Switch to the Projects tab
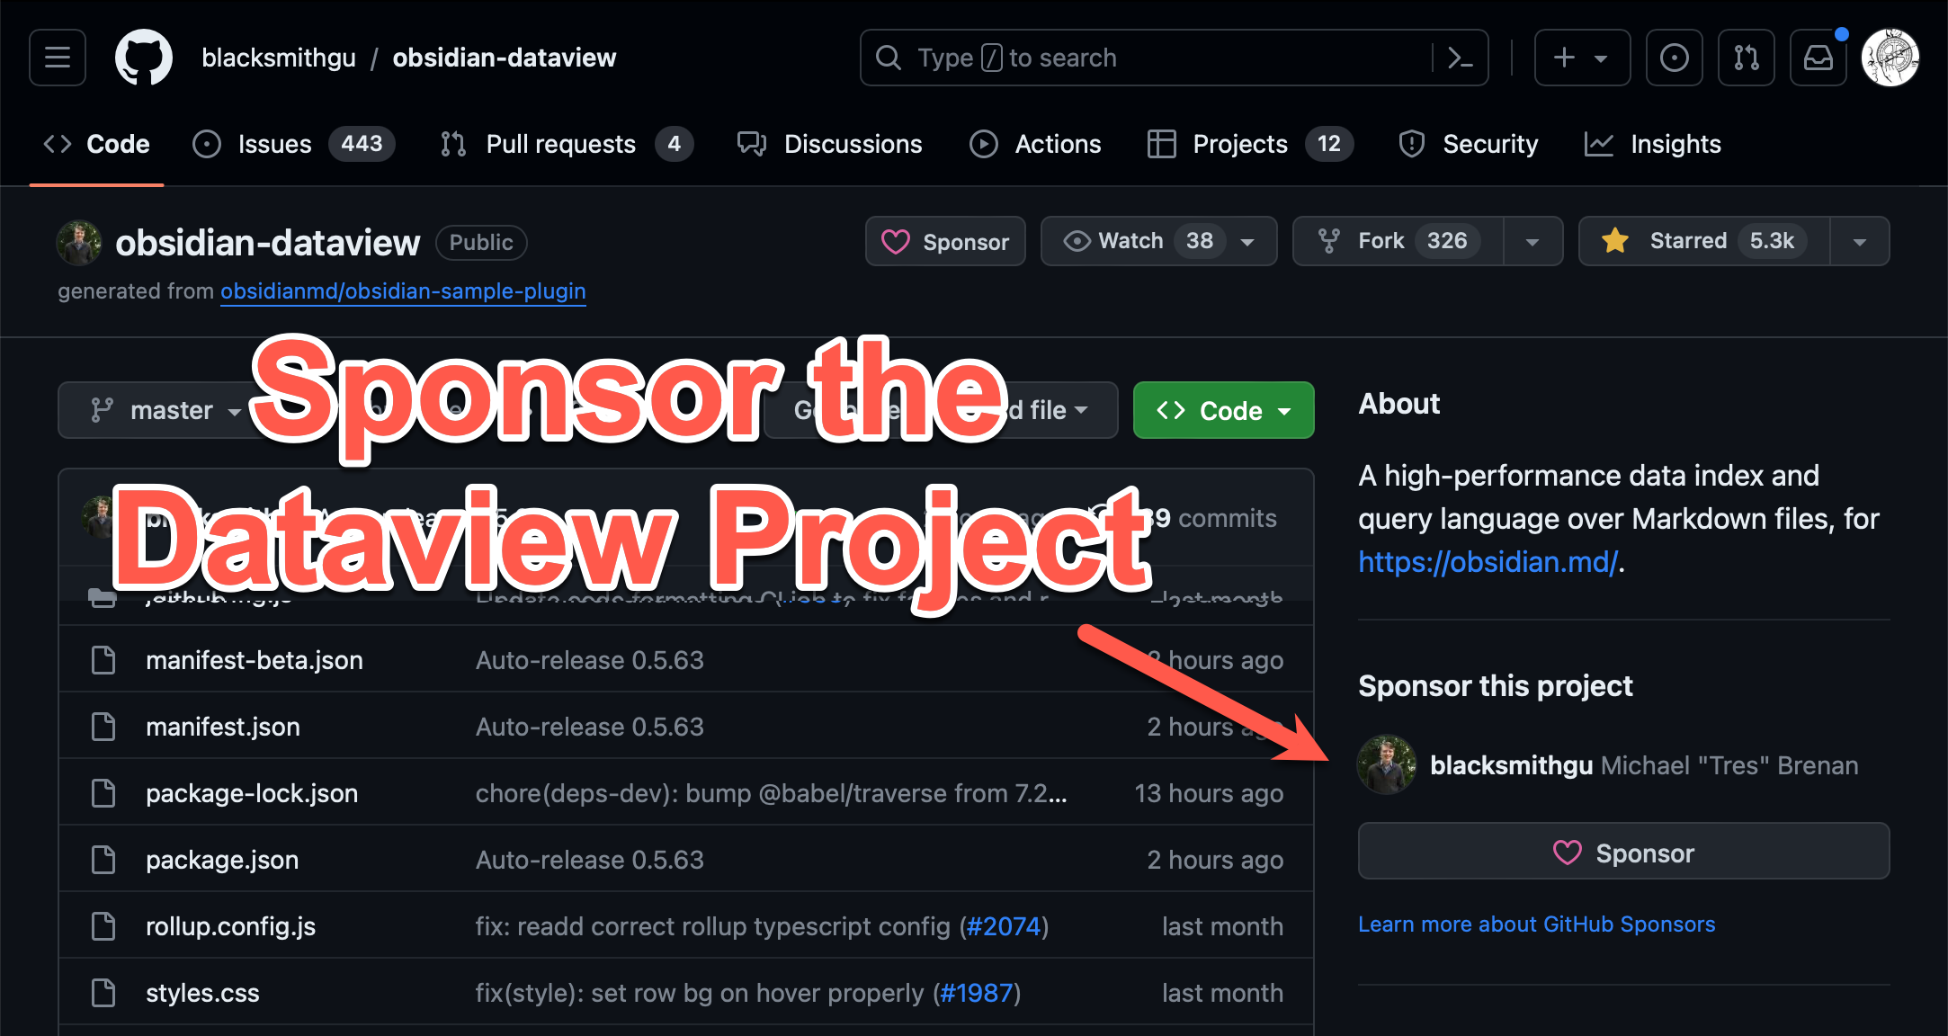This screenshot has width=1948, height=1036. [x=1250, y=144]
